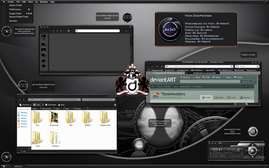
Task: Click the Firefox reload button
Action: [x=157, y=66]
